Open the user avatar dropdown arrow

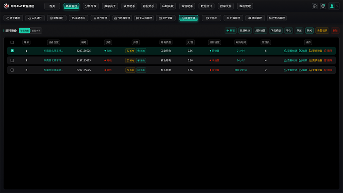click(x=337, y=6)
